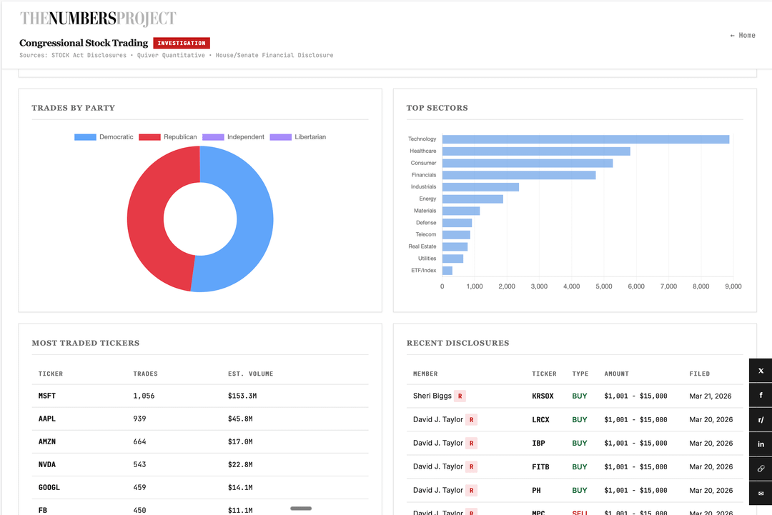Copy the page link via chain icon

(761, 469)
